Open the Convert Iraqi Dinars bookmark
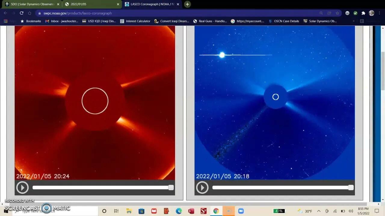The height and width of the screenshot is (216, 385). point(172,21)
